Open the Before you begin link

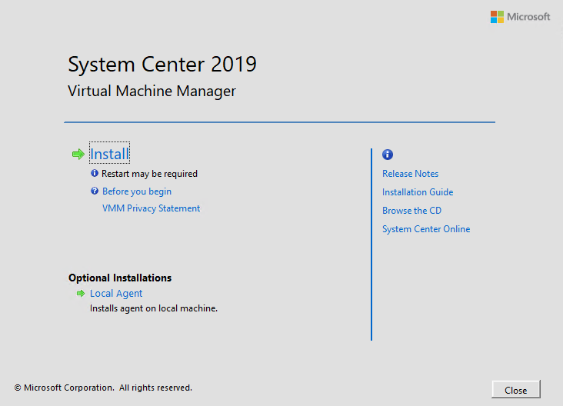point(137,191)
